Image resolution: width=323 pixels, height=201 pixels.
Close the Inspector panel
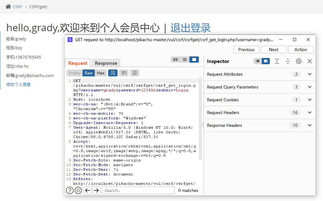tap(310, 61)
